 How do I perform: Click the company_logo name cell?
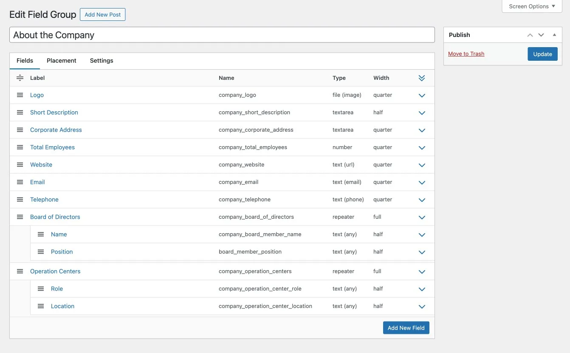[x=237, y=95]
